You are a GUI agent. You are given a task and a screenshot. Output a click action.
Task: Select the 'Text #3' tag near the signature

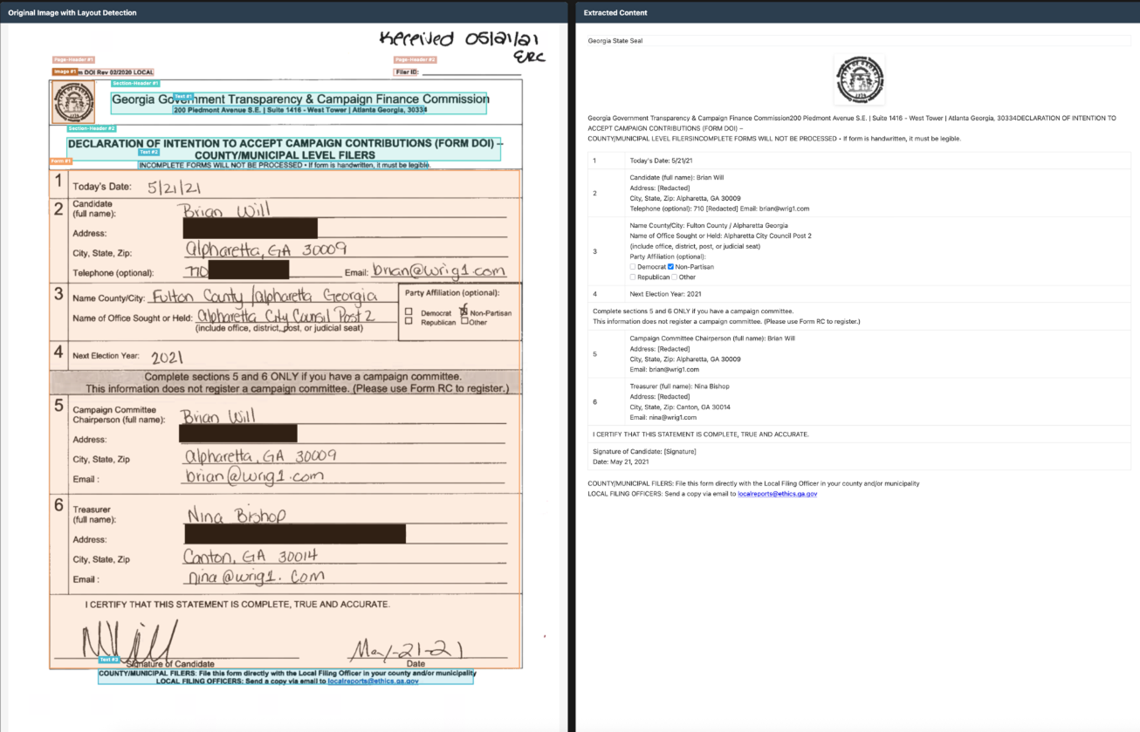[108, 660]
